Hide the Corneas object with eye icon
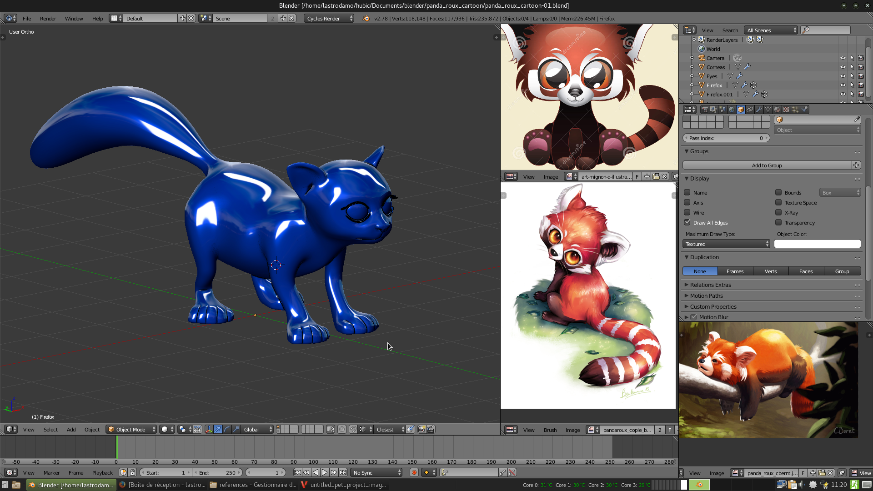873x491 pixels. (x=843, y=67)
